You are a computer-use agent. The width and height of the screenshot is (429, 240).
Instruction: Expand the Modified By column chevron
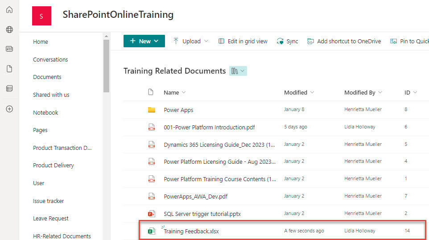tap(380, 92)
